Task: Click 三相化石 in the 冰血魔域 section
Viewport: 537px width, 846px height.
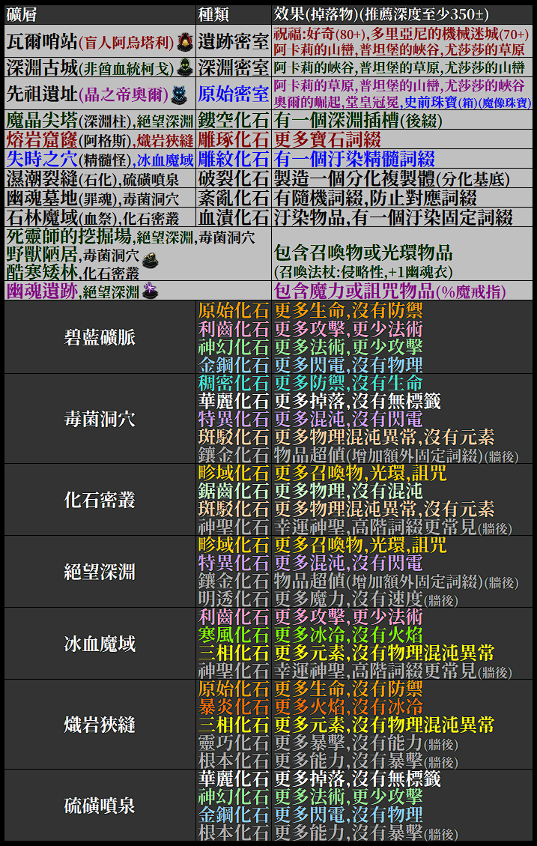Action: pos(233,653)
